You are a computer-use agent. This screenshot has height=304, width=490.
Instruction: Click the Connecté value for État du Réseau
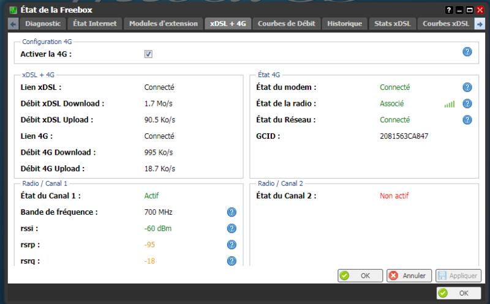(x=394, y=120)
